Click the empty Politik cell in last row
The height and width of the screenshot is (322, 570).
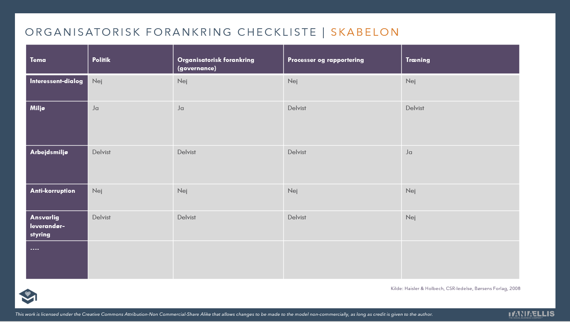pos(130,260)
